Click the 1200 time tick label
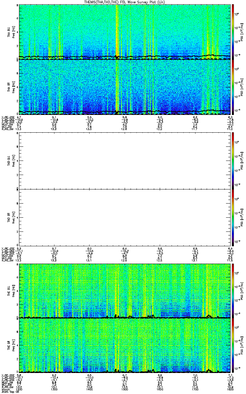 click(19, 389)
